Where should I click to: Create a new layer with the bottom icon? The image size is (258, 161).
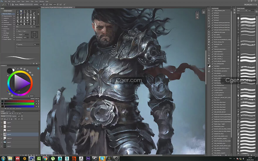tap(34, 155)
